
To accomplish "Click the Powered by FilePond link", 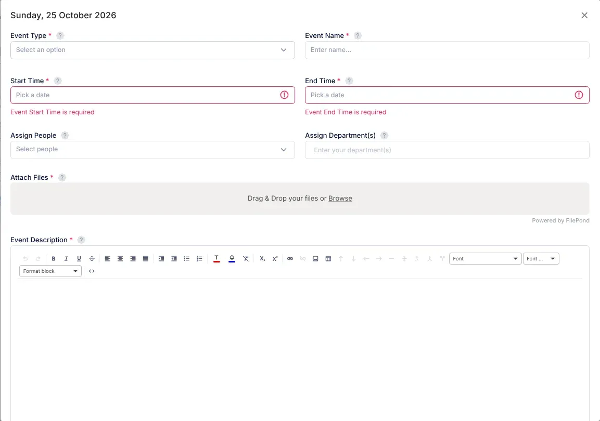I will [x=560, y=220].
